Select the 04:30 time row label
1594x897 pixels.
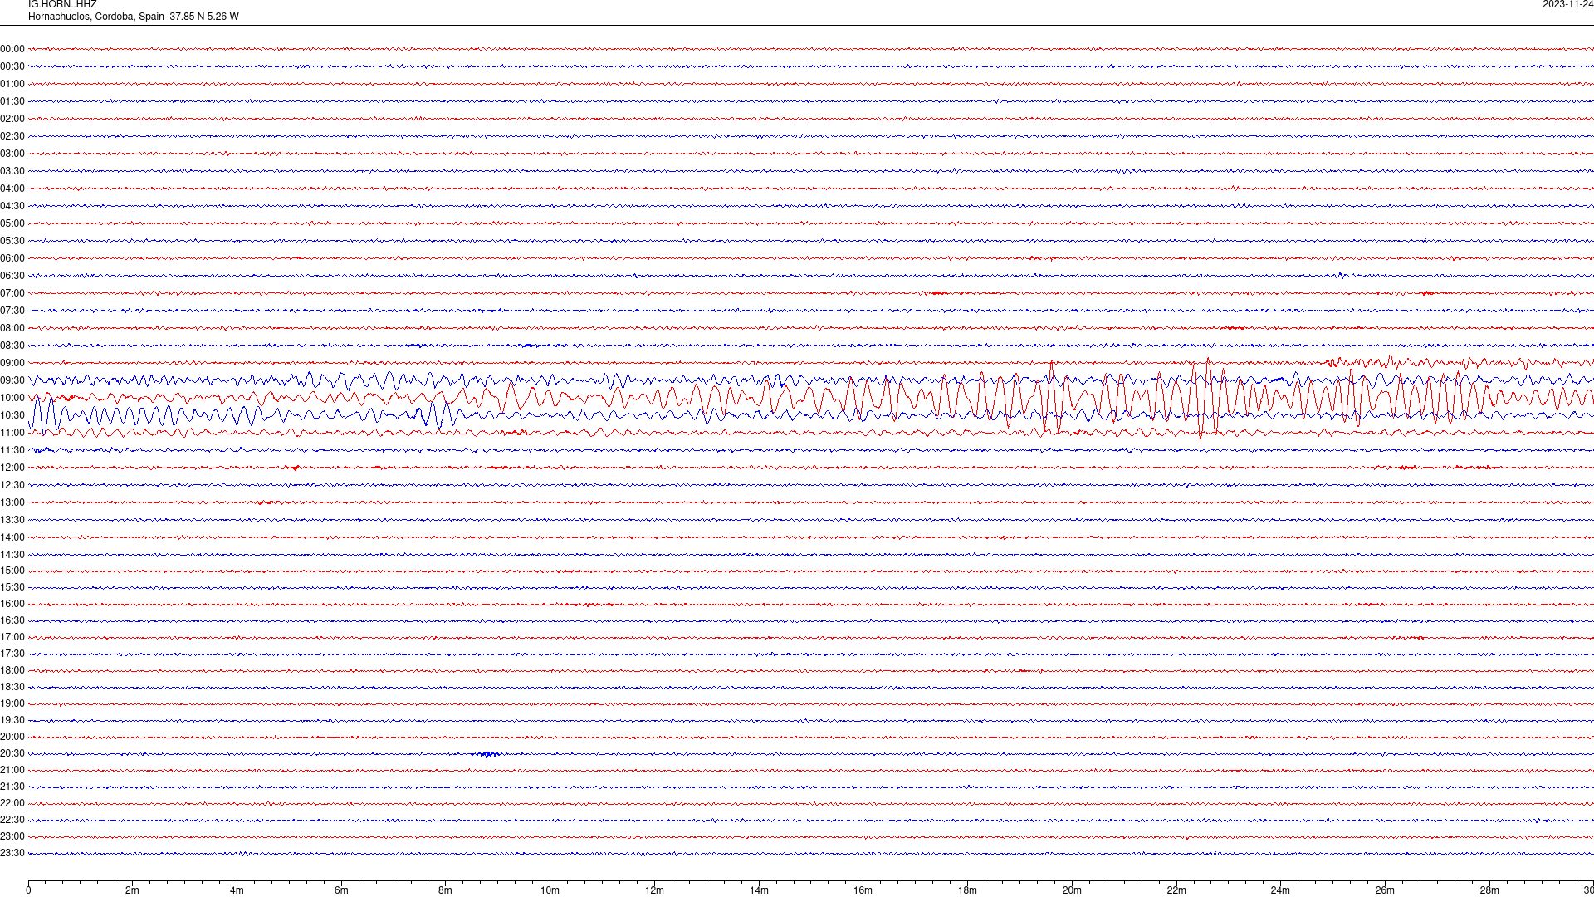[x=12, y=206]
